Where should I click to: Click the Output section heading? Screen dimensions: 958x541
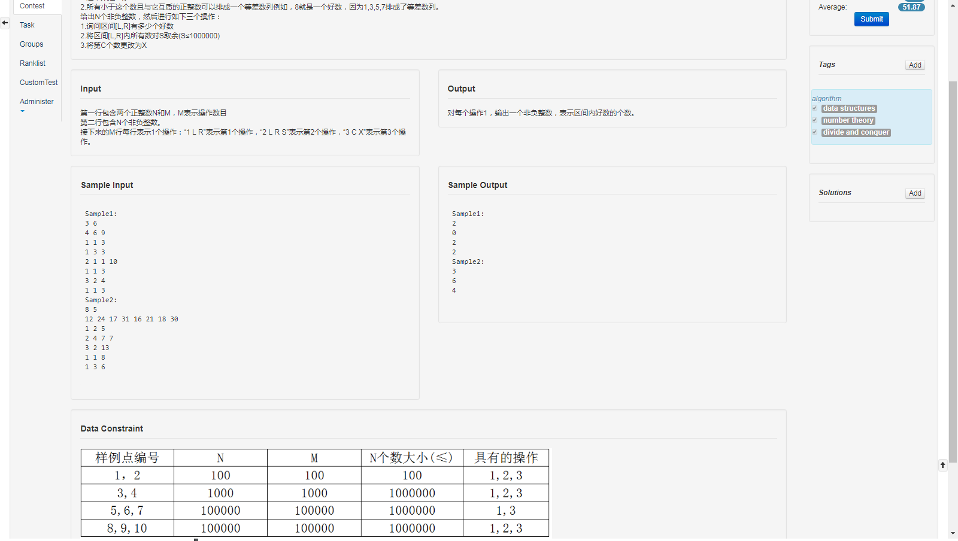[x=462, y=89]
